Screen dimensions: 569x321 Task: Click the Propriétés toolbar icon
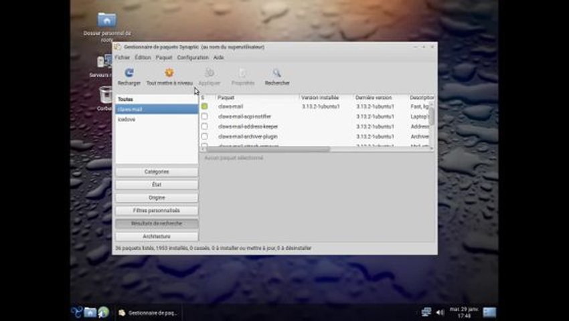(x=243, y=73)
